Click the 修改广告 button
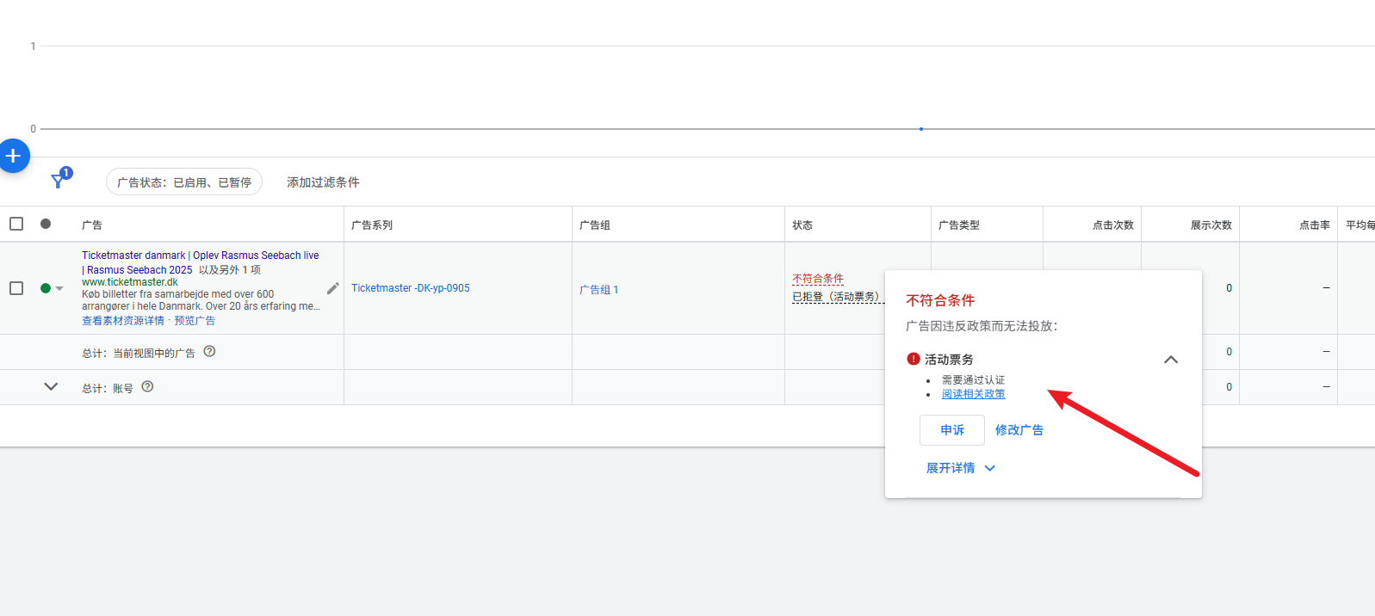This screenshot has width=1375, height=616. [x=1019, y=430]
